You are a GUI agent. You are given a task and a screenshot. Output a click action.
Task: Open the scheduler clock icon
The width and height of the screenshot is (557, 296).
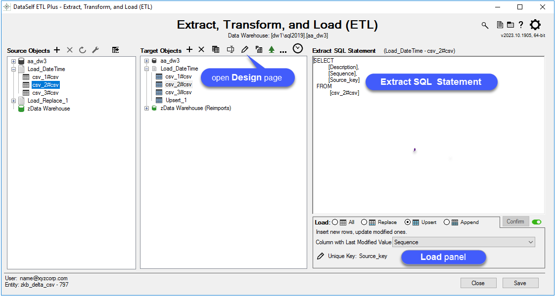coord(298,48)
